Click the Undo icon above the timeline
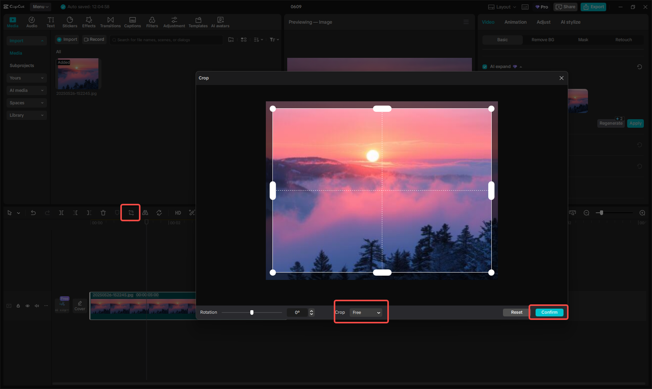Image resolution: width=652 pixels, height=389 pixels. coord(33,212)
